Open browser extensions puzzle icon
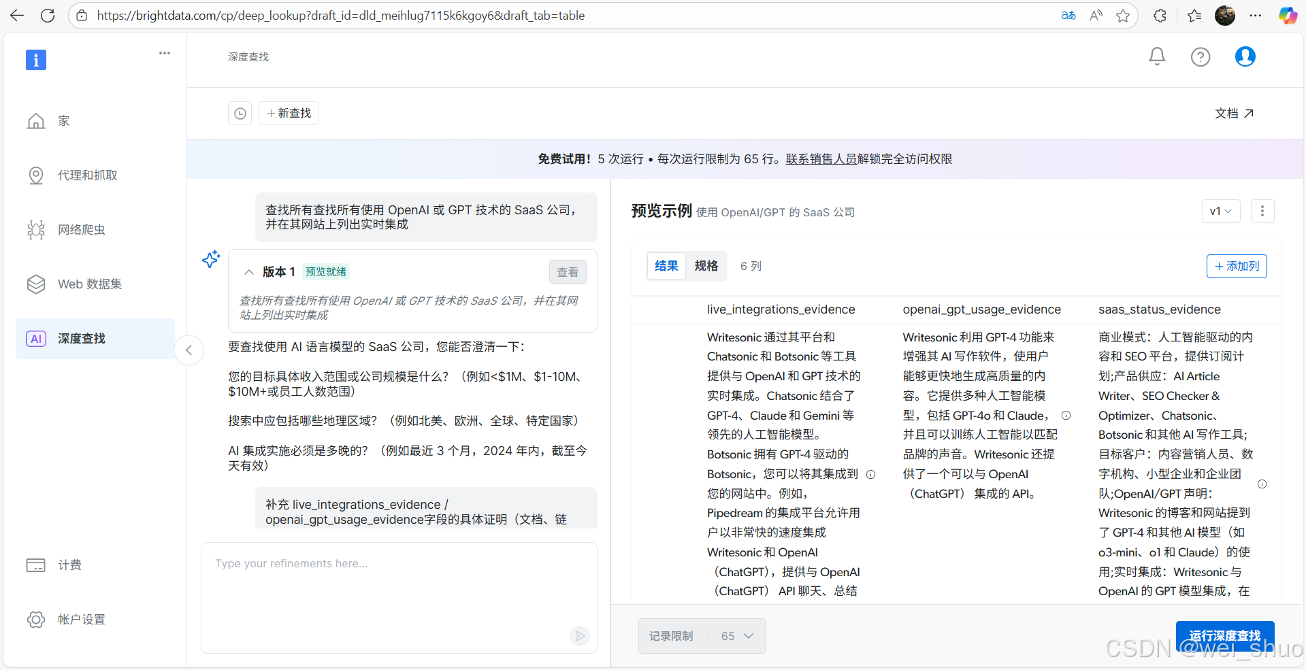The height and width of the screenshot is (670, 1306). coord(1160,15)
